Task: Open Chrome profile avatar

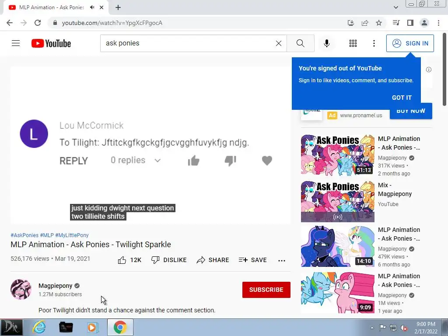Action: [x=424, y=23]
